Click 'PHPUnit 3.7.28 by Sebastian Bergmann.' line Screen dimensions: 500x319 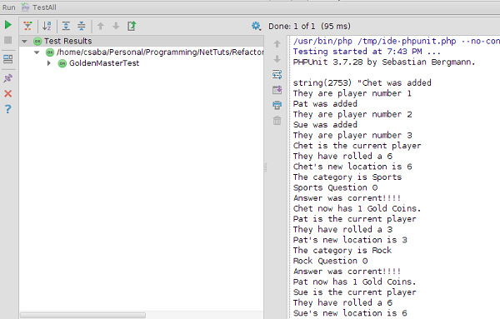pos(384,62)
